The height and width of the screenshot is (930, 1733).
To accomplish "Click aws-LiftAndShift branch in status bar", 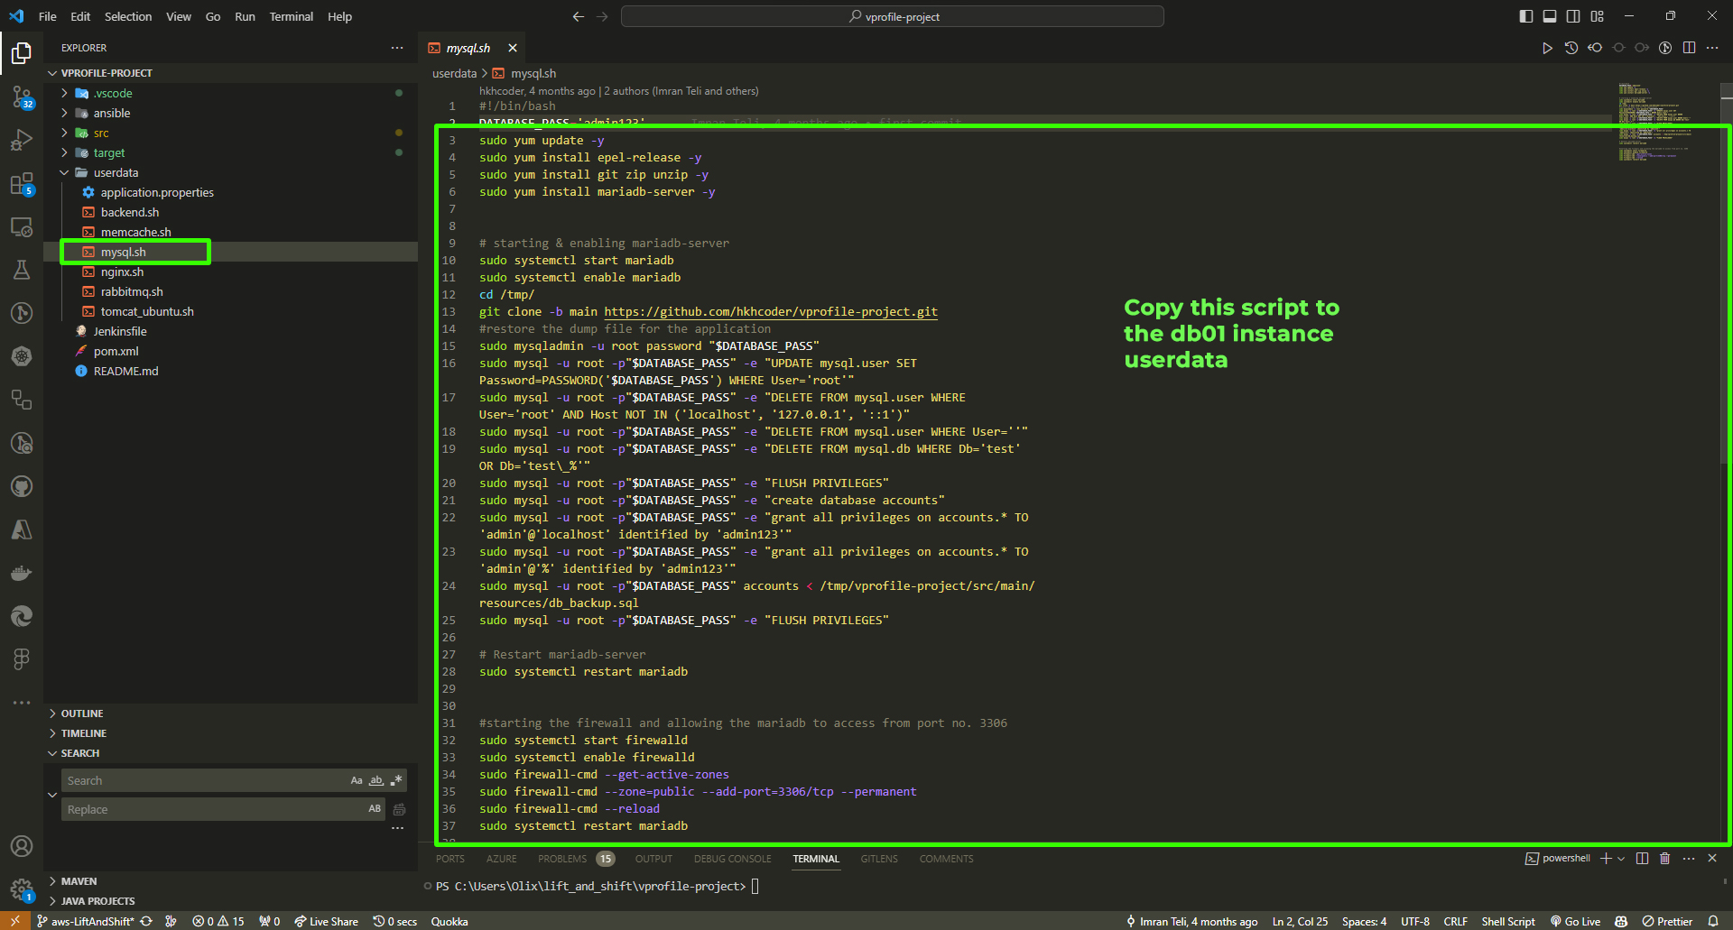I will [85, 921].
